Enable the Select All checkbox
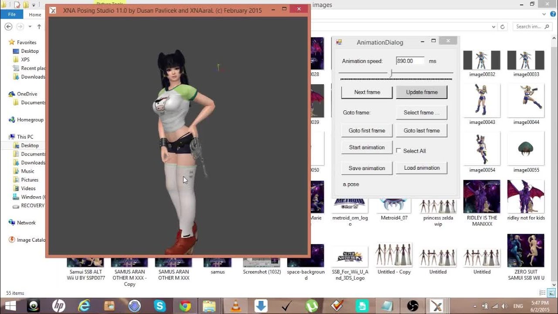Image resolution: width=558 pixels, height=314 pixels. pyautogui.click(x=398, y=150)
